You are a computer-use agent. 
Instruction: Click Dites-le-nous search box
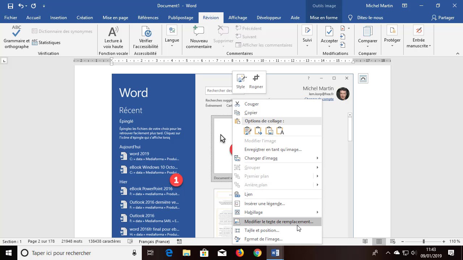pos(366,18)
